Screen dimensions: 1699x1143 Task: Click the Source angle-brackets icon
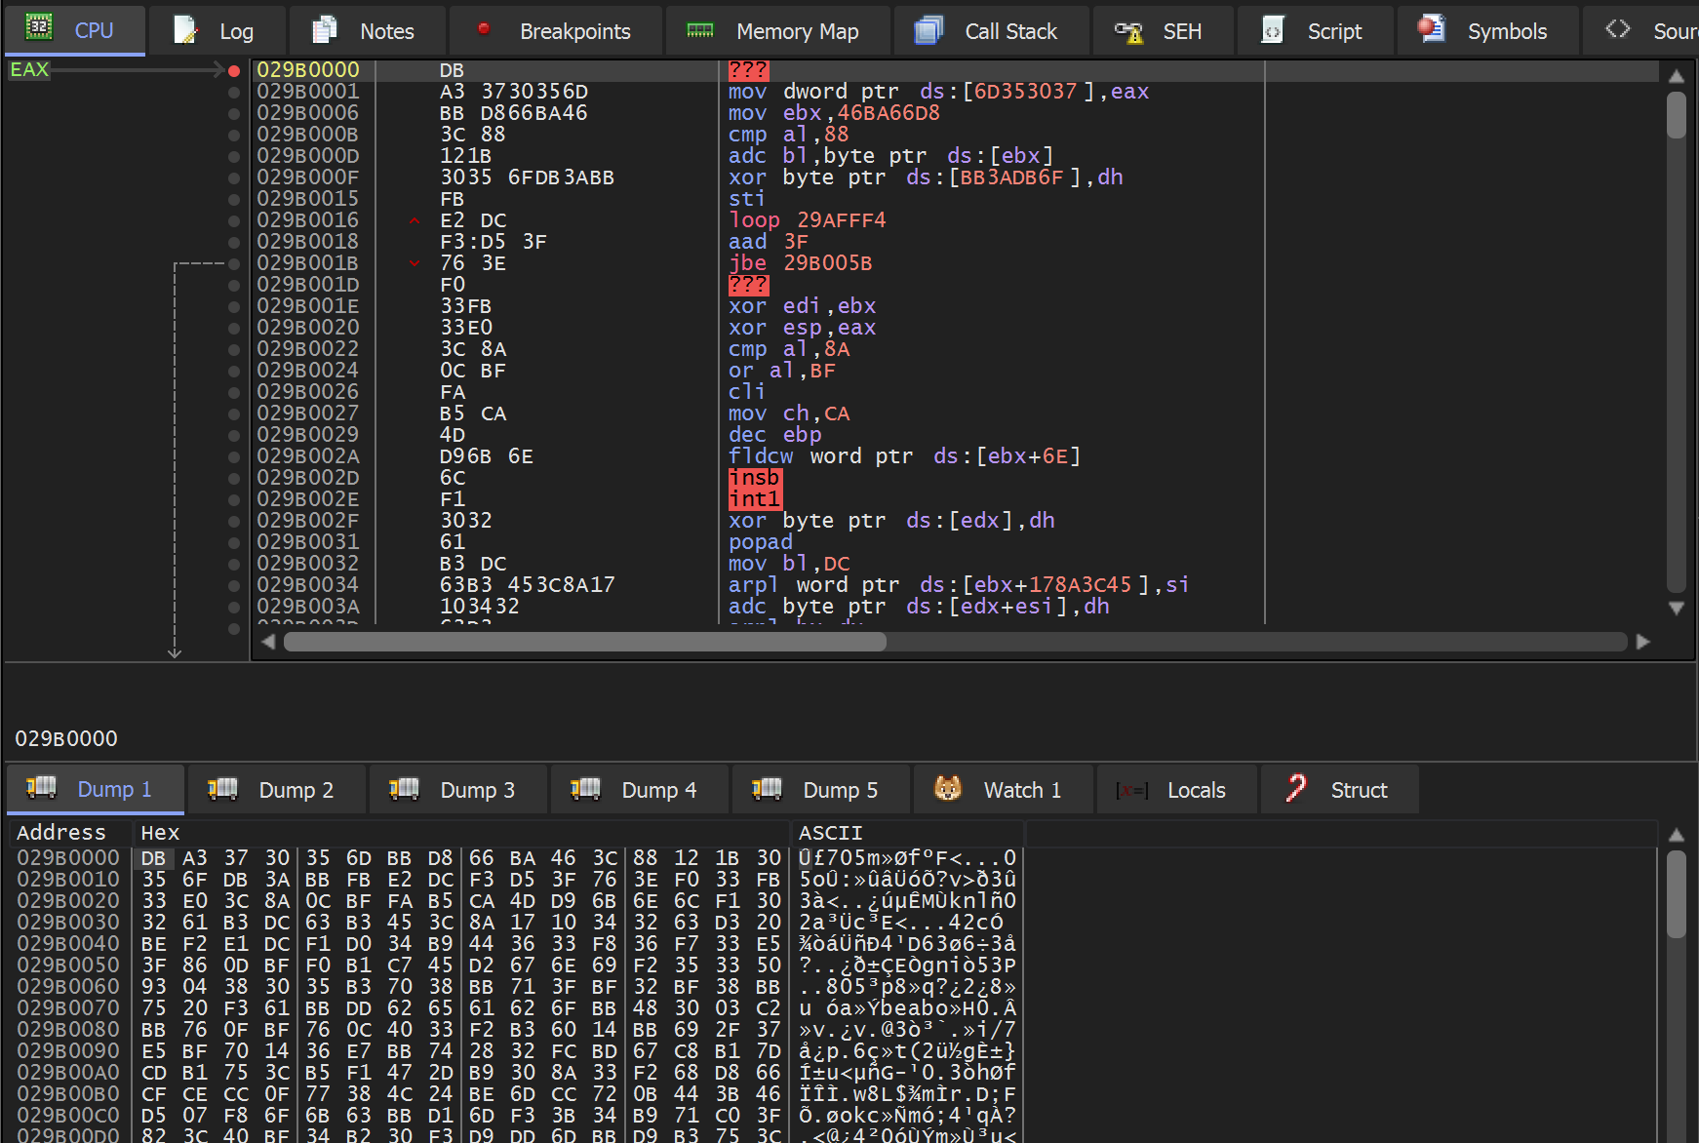point(1618,29)
